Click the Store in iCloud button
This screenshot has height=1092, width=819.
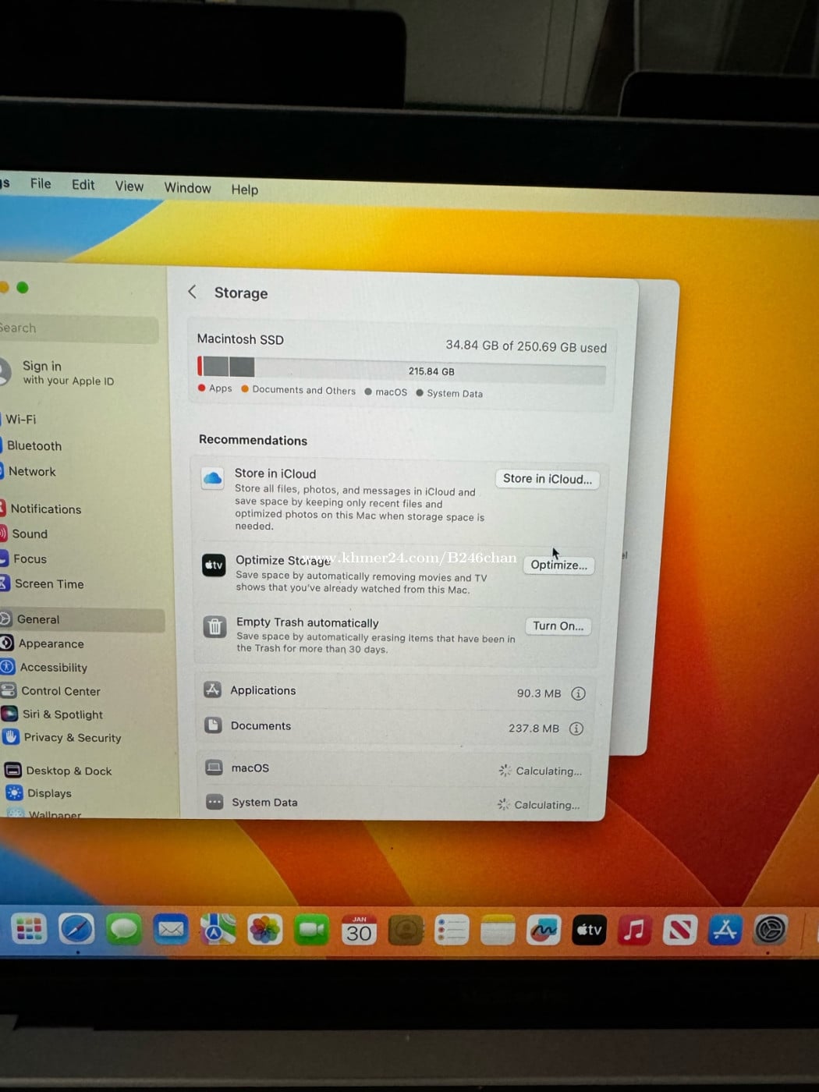(547, 479)
